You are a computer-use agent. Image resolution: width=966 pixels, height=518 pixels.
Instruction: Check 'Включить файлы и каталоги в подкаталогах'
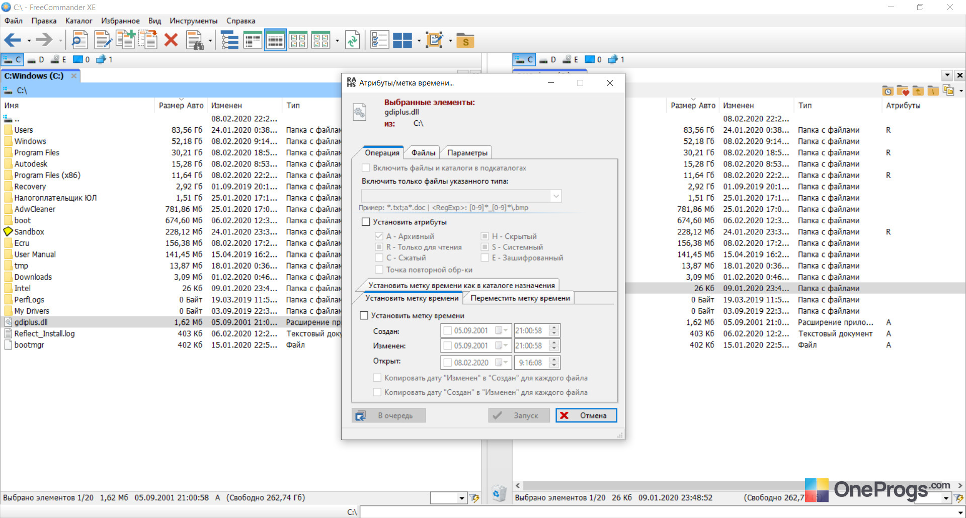click(366, 168)
